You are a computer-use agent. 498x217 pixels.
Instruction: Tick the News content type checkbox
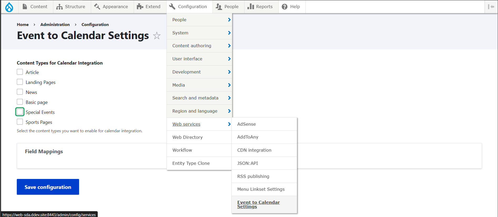point(20,92)
